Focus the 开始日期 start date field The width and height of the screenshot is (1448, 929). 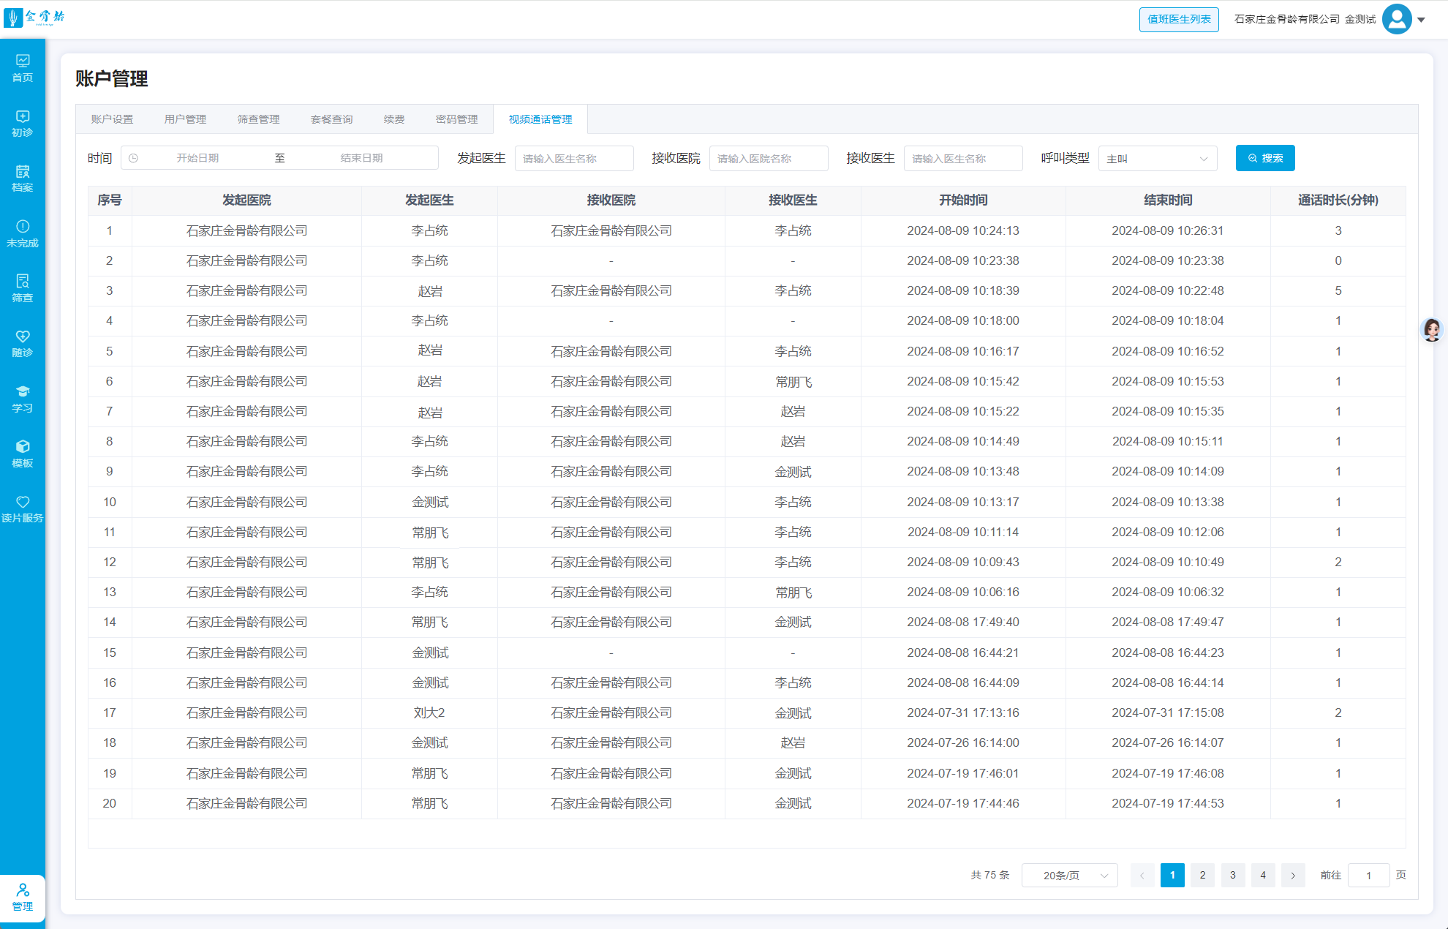(197, 158)
